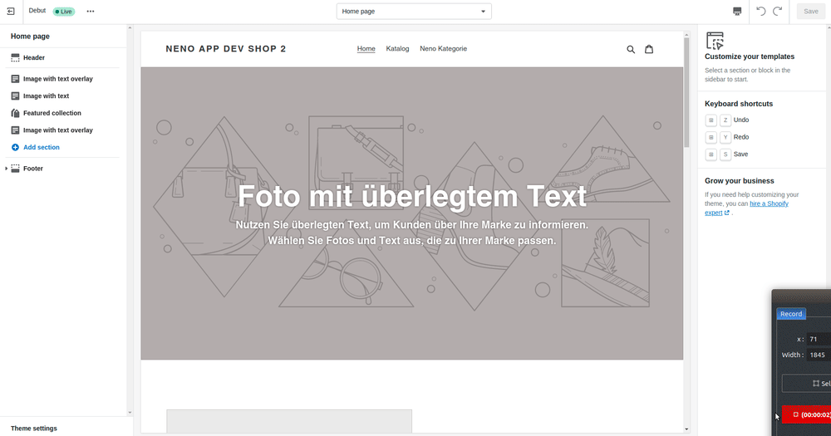Click the Save button
This screenshot has width=831, height=436.
click(811, 11)
